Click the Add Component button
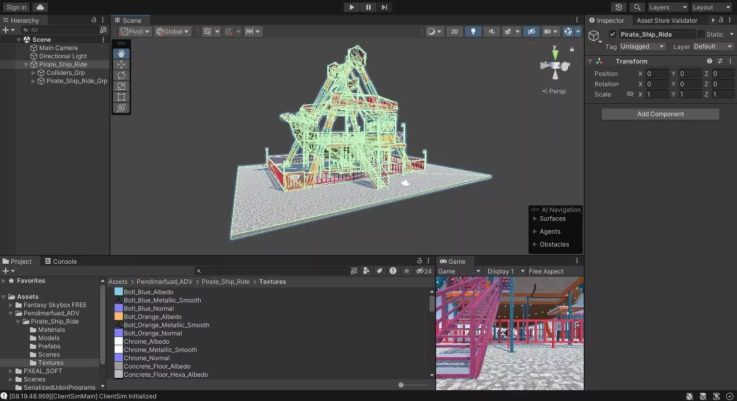 tap(660, 114)
